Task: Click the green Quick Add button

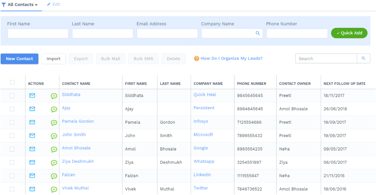Action: click(349, 33)
